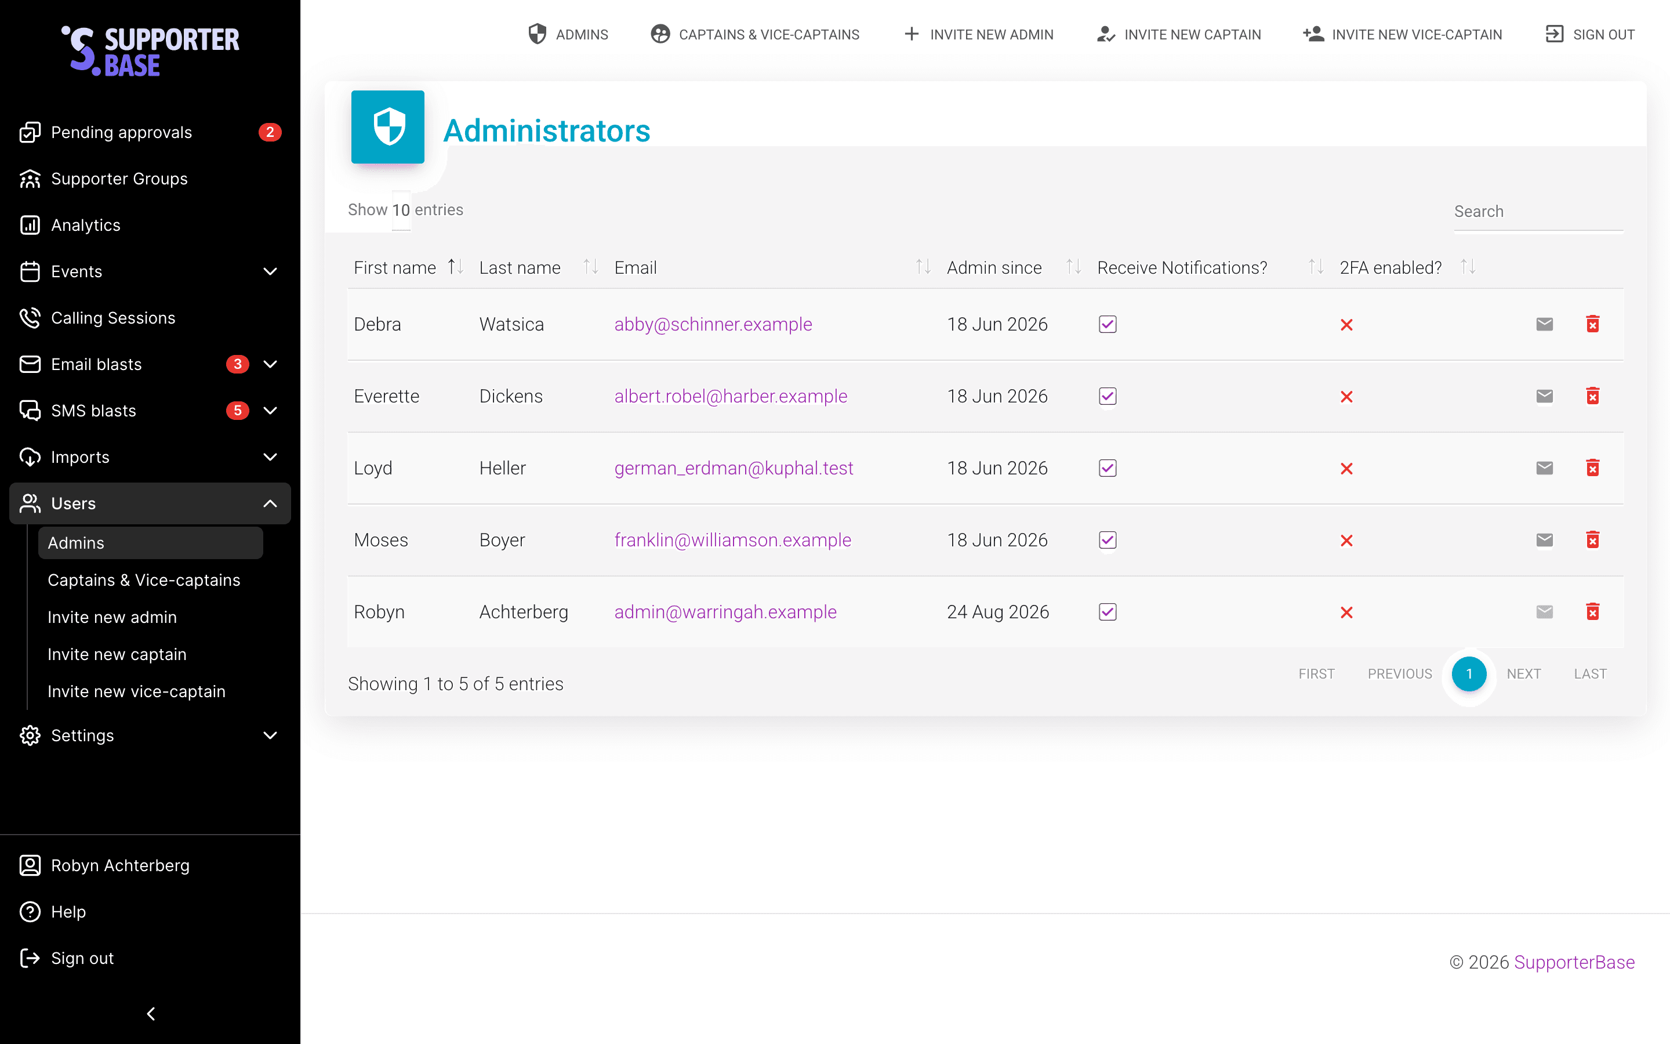The height and width of the screenshot is (1044, 1670).
Task: Click email icon in Loyd Heller row
Action: 1544,467
